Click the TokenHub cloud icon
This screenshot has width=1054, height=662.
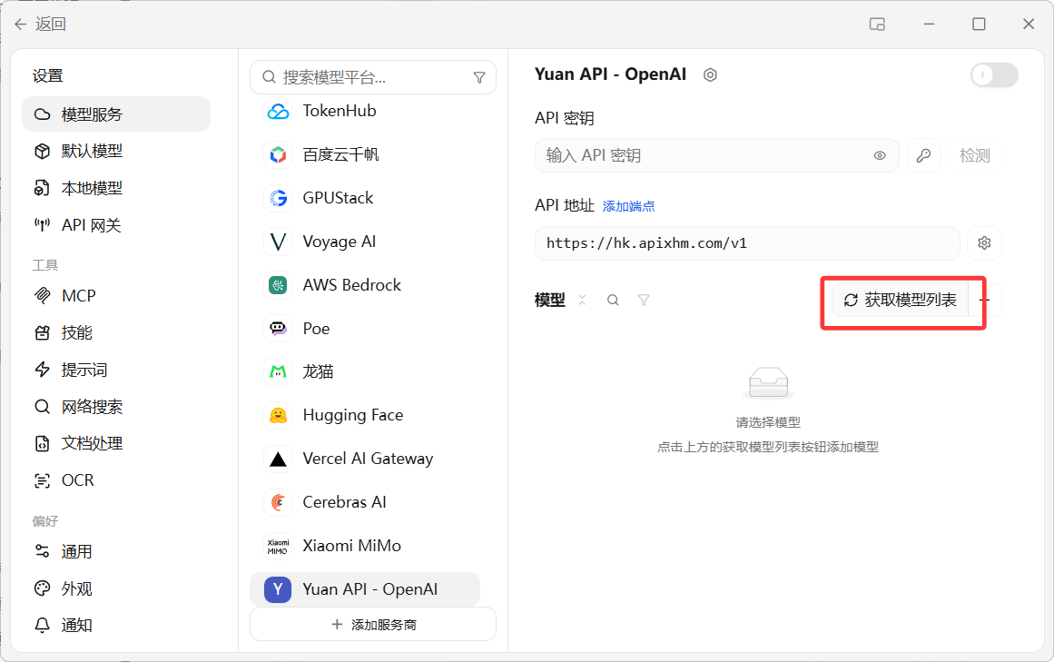278,112
